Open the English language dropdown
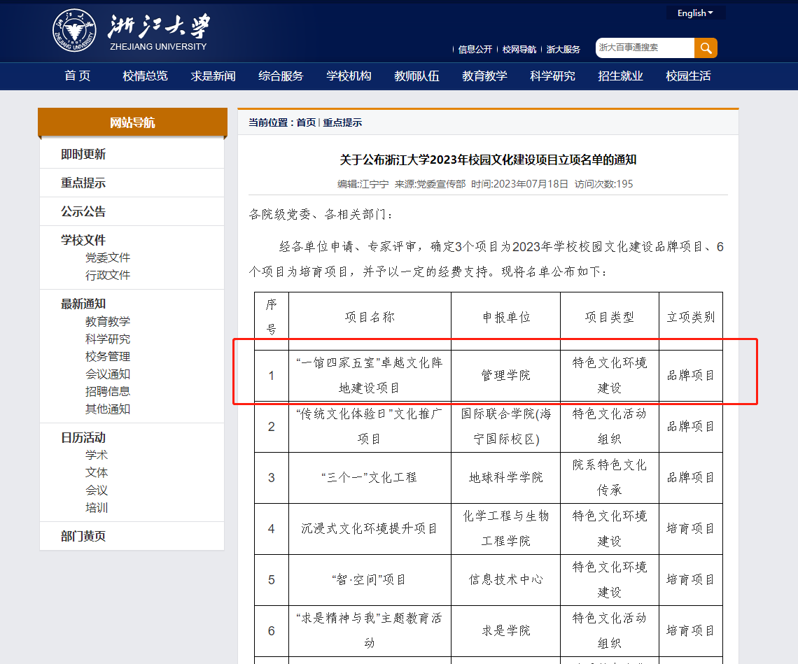The height and width of the screenshot is (664, 798). point(694,12)
